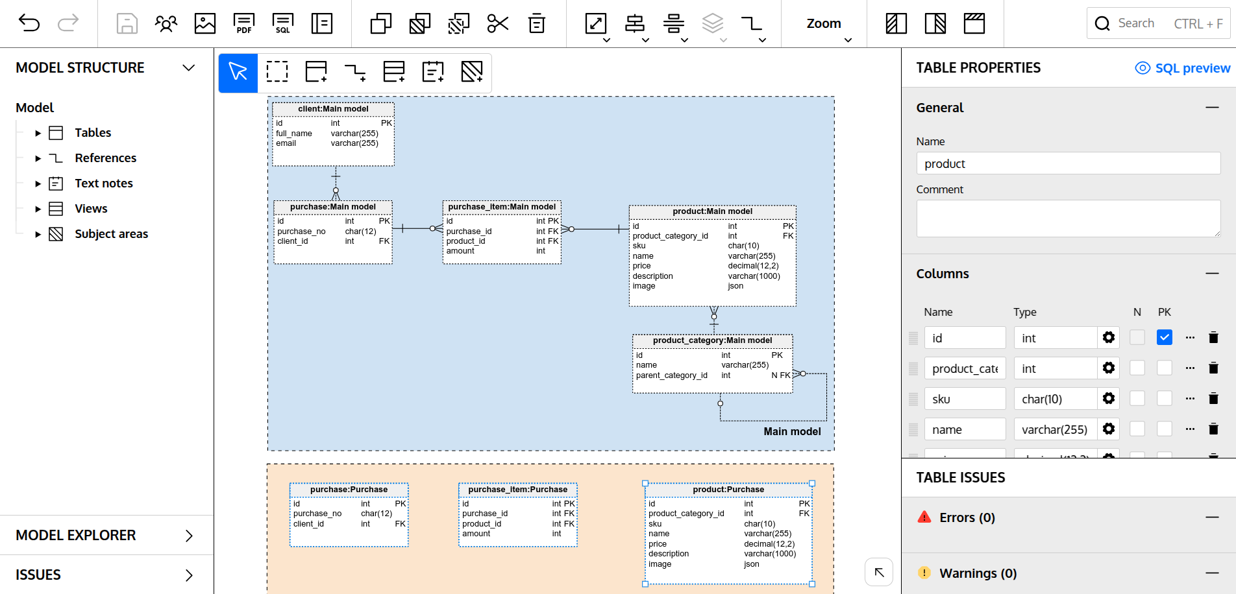1236x594 pixels.
Task: Open more options for id column
Action: click(x=1190, y=337)
